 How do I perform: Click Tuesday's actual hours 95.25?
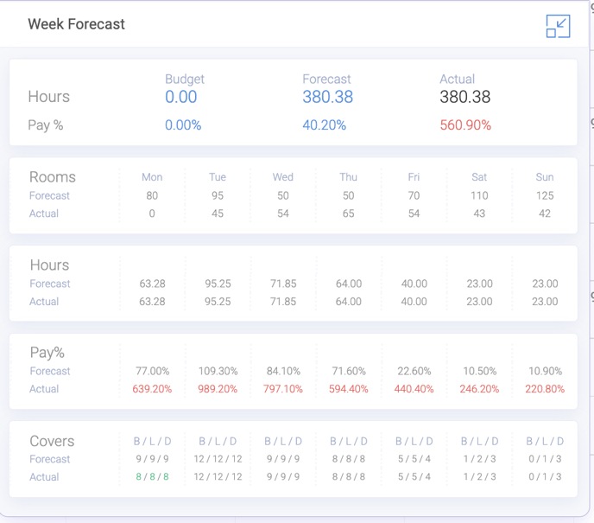[x=218, y=302]
